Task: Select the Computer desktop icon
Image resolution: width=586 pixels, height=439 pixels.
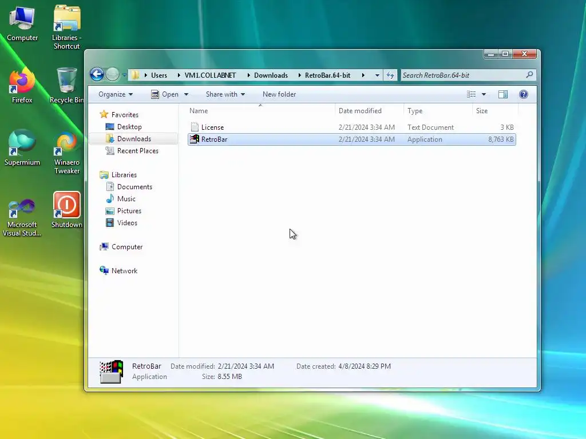Action: pyautogui.click(x=22, y=23)
